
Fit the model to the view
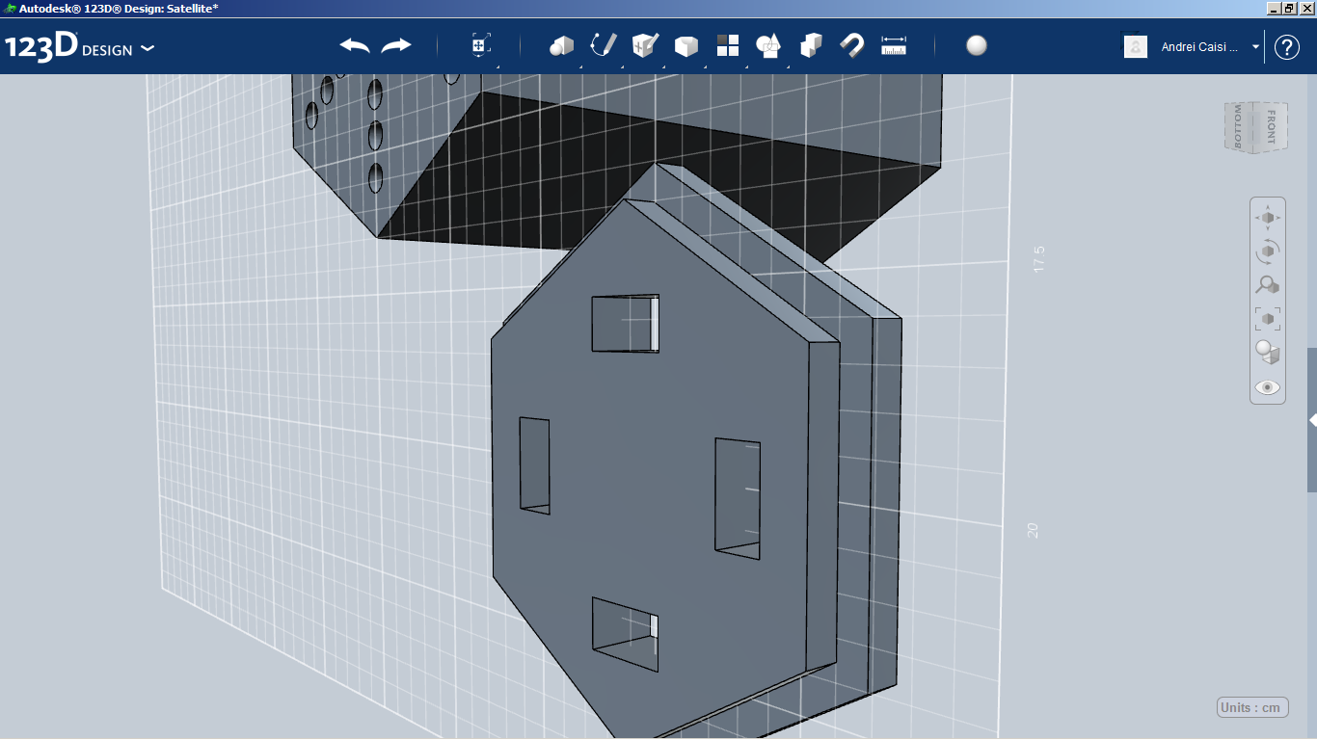1268,318
